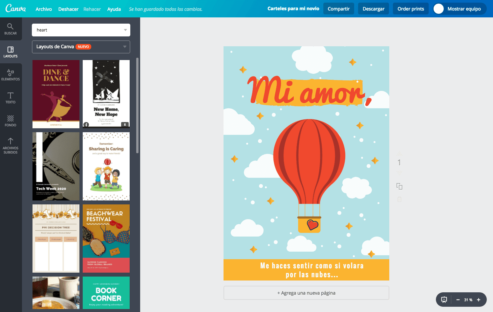
Task: Zoom out with the minus control
Action: 458,300
